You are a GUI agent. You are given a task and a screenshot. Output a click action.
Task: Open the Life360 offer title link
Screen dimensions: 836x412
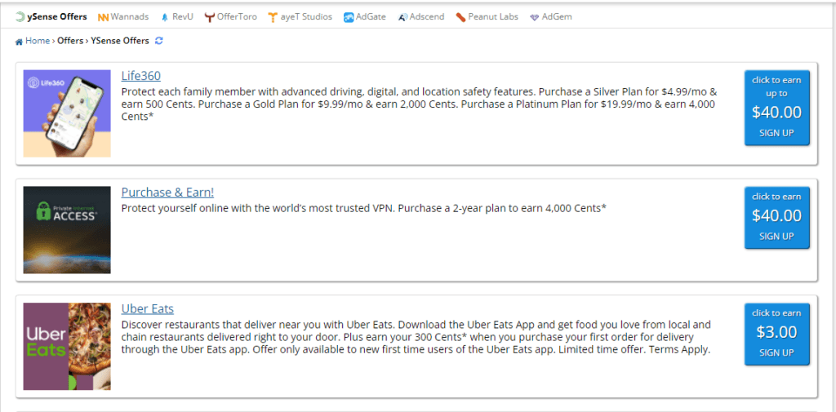[140, 76]
